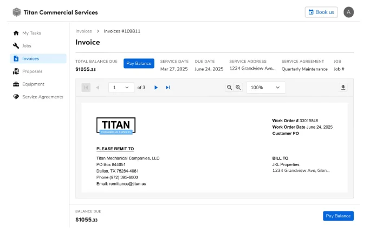Click the Job # value

[339, 69]
